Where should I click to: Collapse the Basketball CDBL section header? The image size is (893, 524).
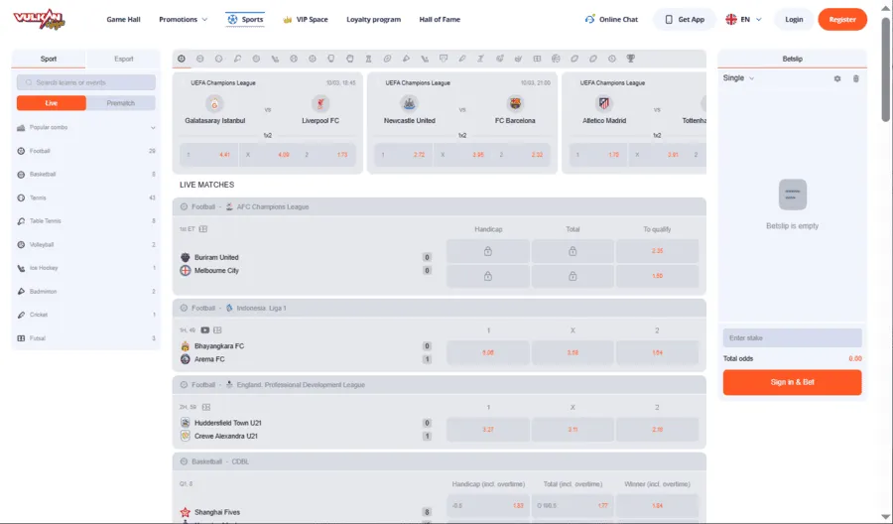pos(440,461)
